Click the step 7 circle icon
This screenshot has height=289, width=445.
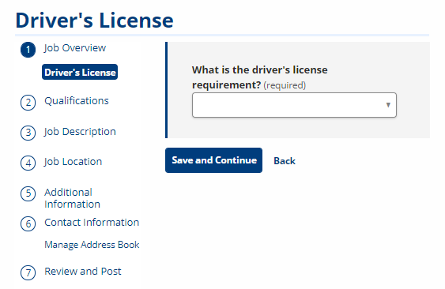28,272
